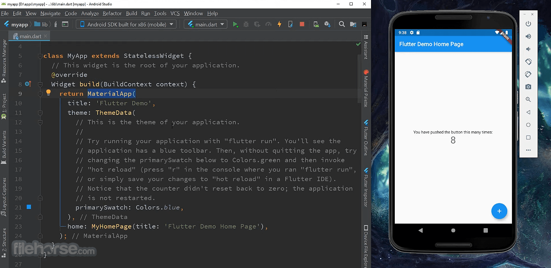Click the Search Everywhere magnifier icon
The image size is (551, 268).
(x=342, y=24)
